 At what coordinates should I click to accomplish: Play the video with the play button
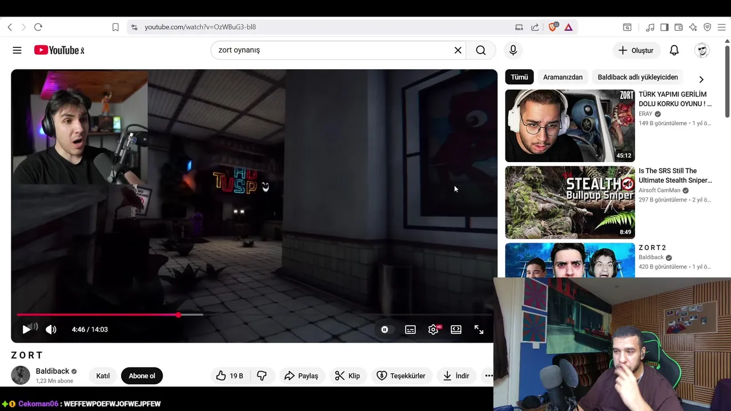click(x=26, y=329)
